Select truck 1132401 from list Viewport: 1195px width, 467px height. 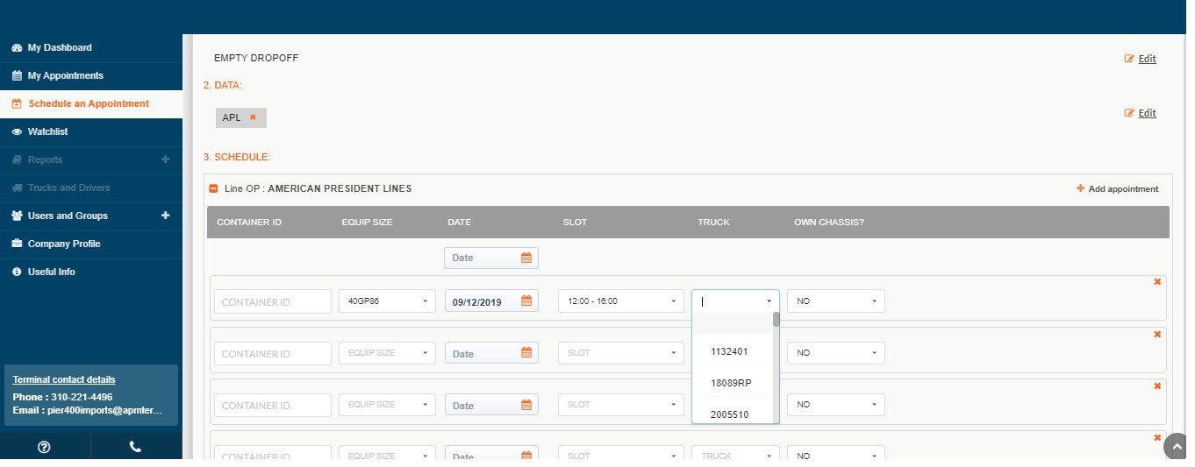coord(729,351)
